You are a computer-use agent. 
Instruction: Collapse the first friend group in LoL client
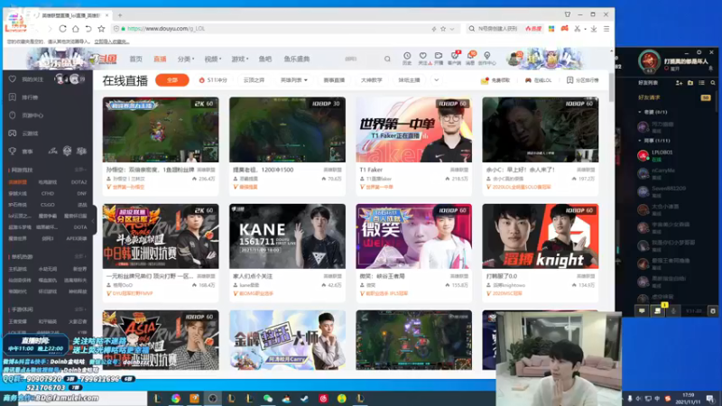click(x=640, y=112)
